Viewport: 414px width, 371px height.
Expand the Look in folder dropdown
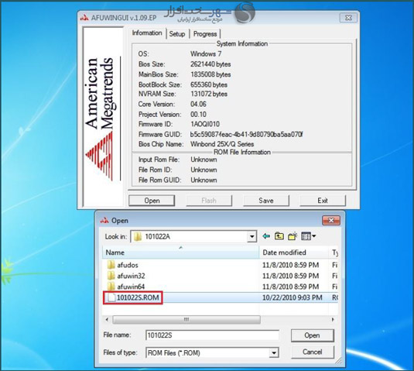[x=252, y=236]
